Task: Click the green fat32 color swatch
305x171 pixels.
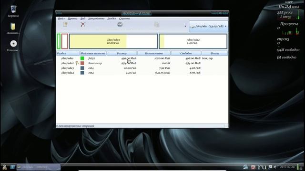Action: pyautogui.click(x=82, y=58)
